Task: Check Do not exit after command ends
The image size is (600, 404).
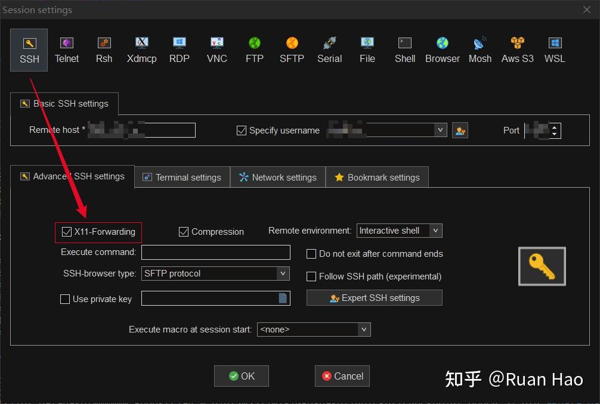Action: (311, 254)
